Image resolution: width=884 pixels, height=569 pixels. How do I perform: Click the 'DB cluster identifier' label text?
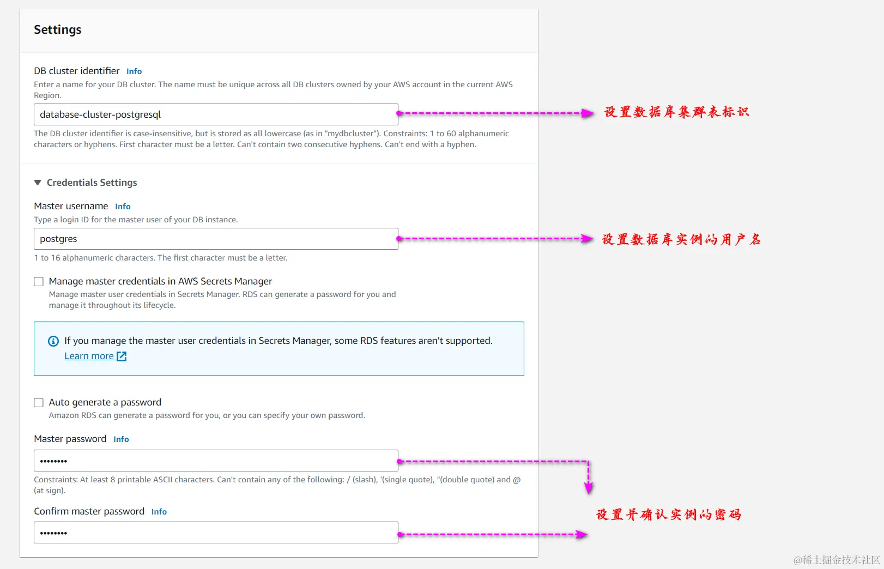click(x=76, y=71)
